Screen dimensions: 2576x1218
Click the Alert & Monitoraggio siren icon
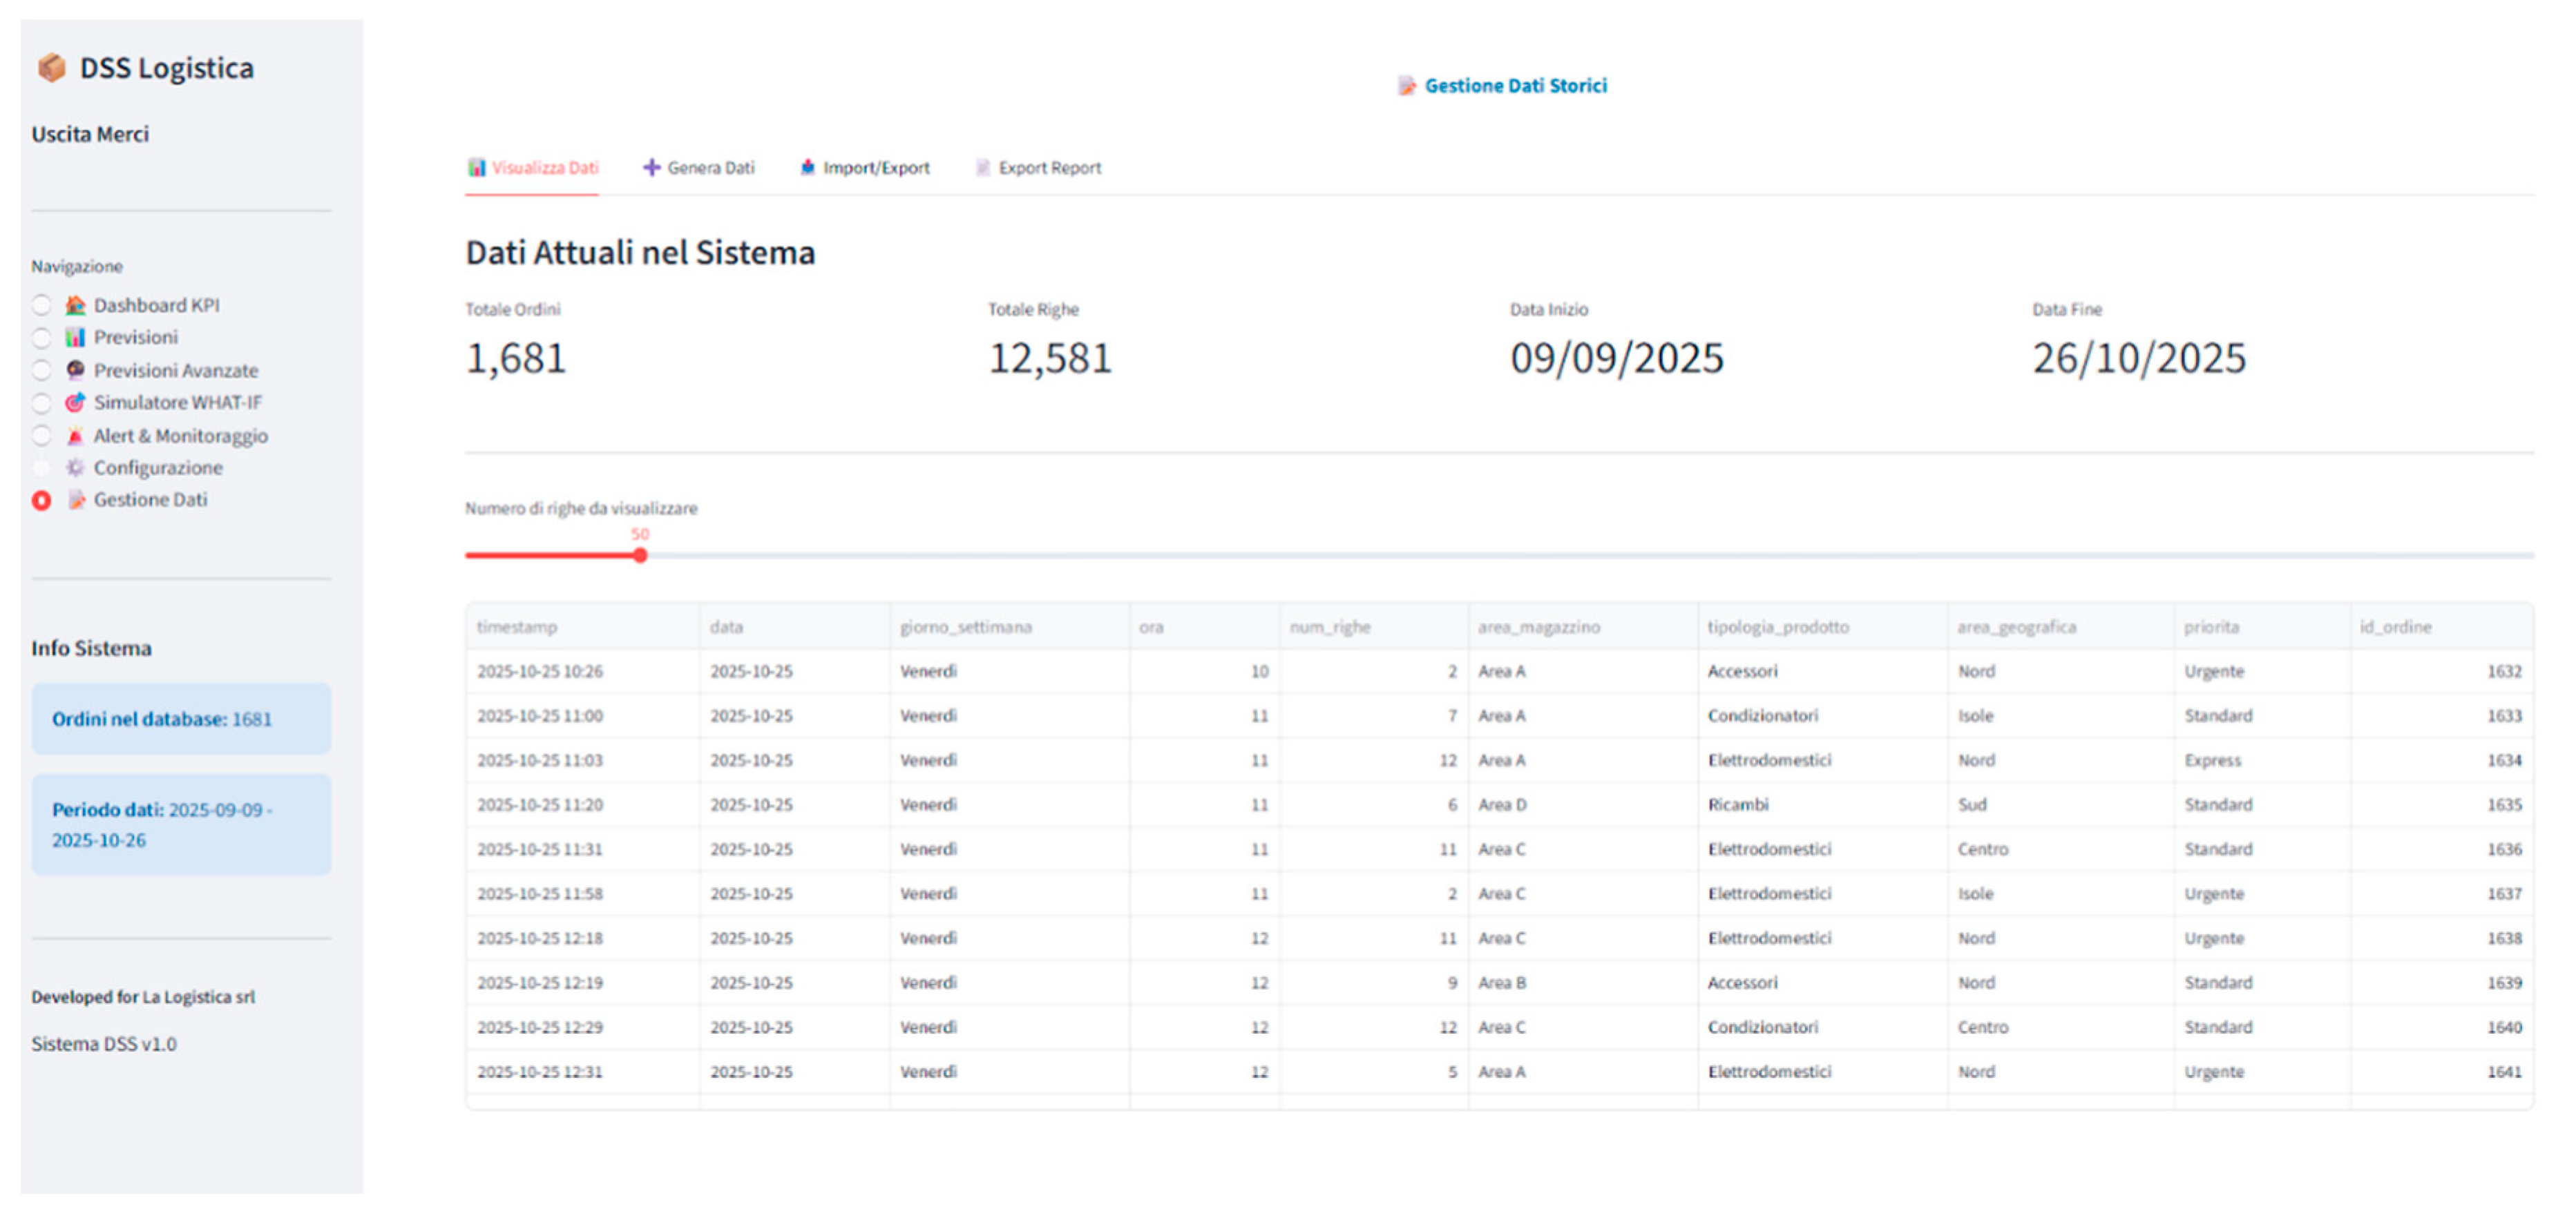click(x=75, y=436)
